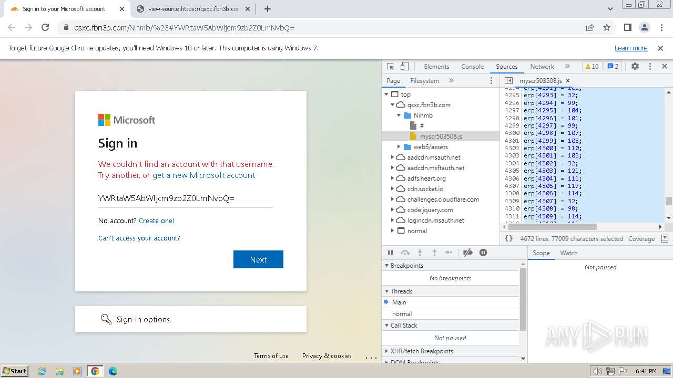Show more DevTools tabs chevron
This screenshot has width=673, height=378.
click(567, 67)
